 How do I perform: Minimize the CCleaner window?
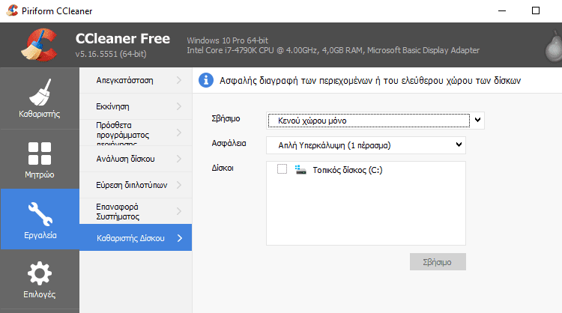(502, 10)
